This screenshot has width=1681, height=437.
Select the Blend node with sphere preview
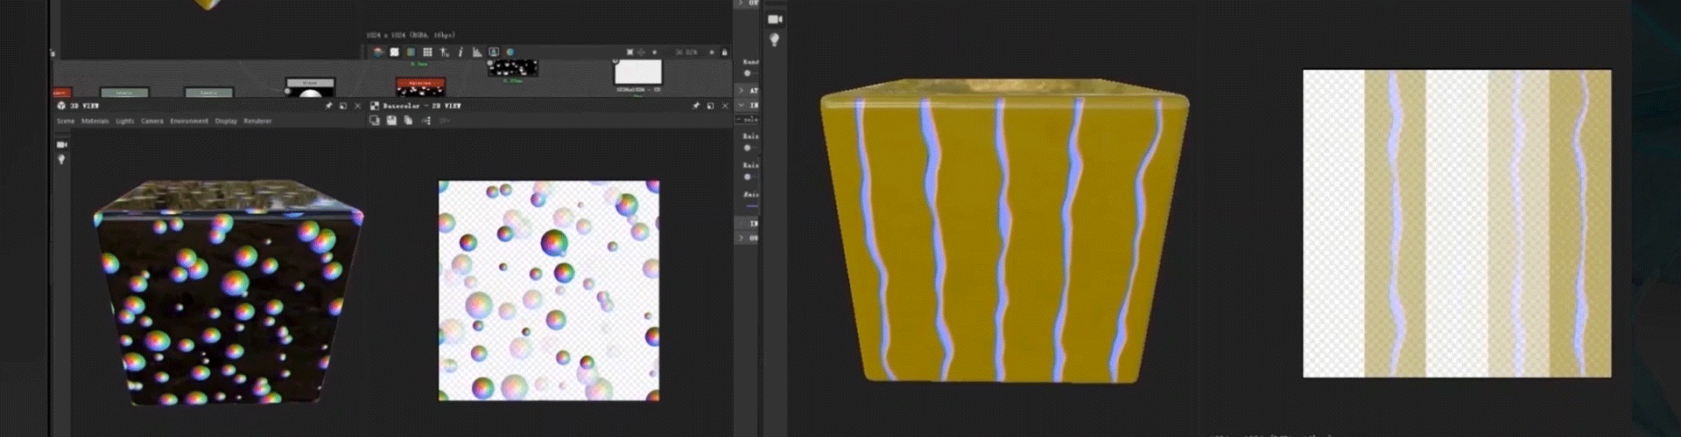click(310, 87)
